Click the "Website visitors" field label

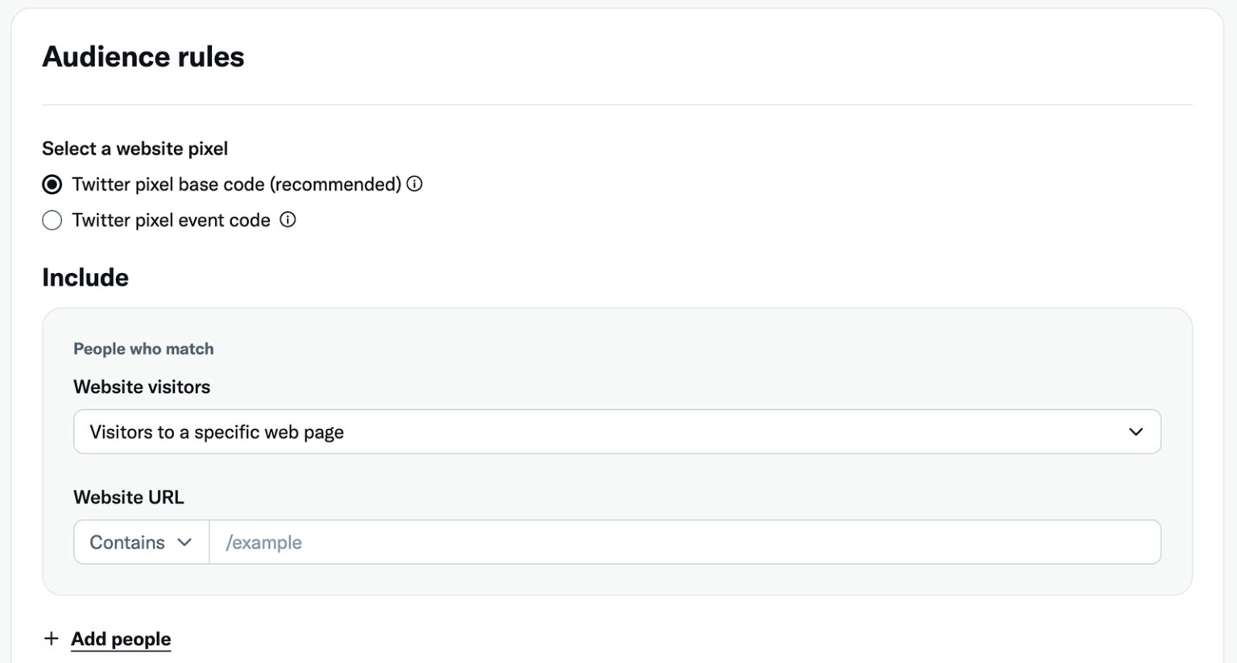142,387
